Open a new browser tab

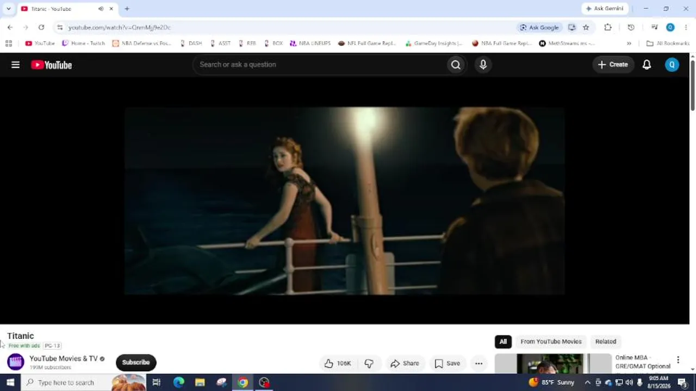(127, 9)
